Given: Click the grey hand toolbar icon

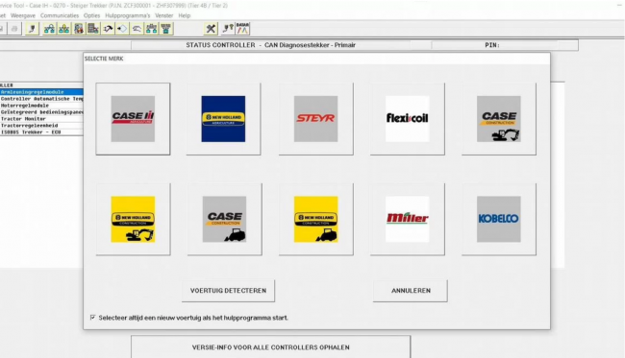Looking at the screenshot, I should click(137, 29).
